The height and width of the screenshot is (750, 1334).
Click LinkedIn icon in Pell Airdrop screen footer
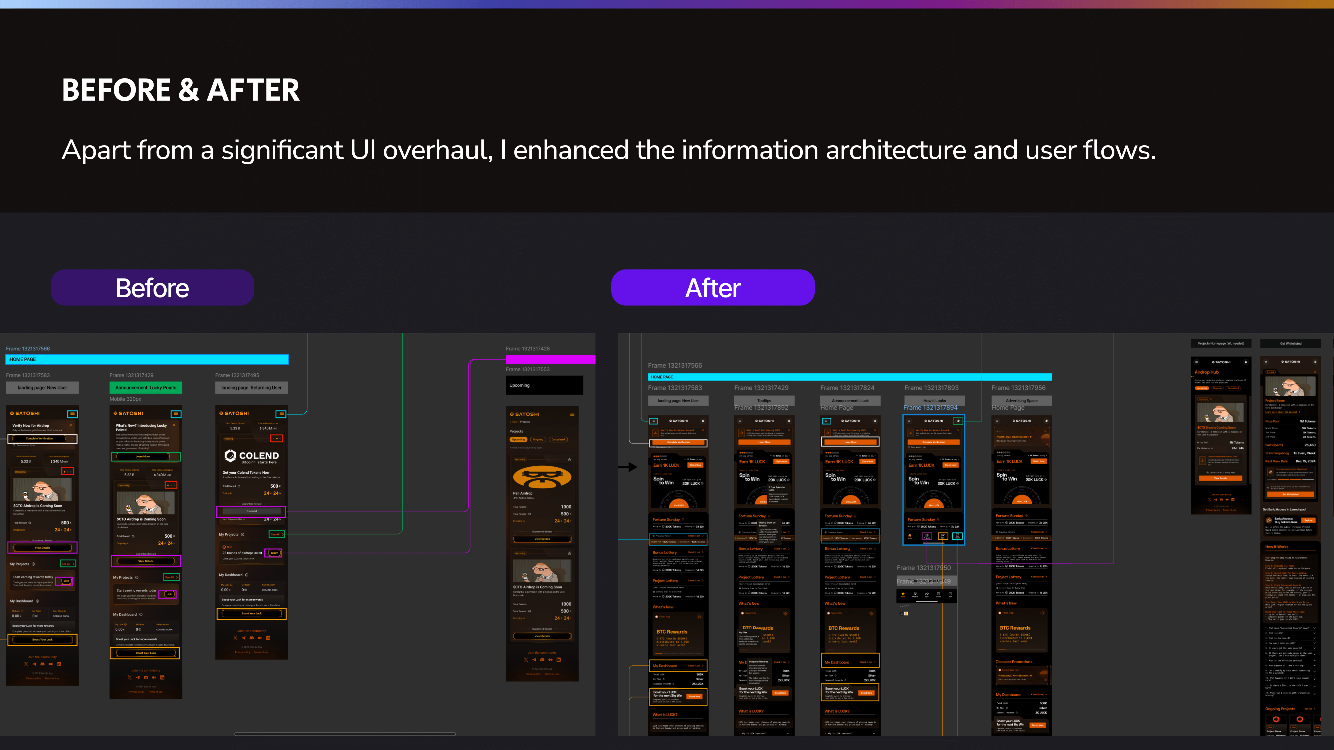pos(559,660)
